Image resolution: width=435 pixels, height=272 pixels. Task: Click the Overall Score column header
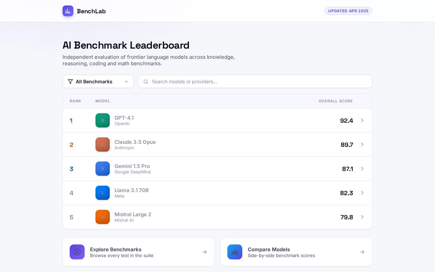point(336,101)
